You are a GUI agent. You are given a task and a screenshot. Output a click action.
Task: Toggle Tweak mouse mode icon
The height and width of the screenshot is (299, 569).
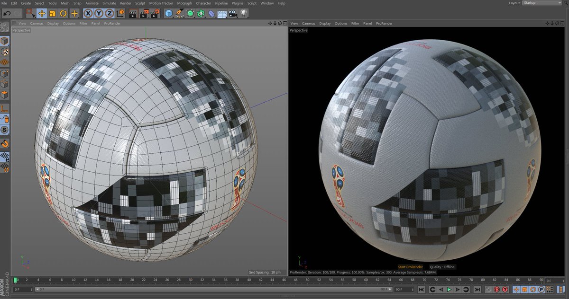pyautogui.click(x=5, y=119)
